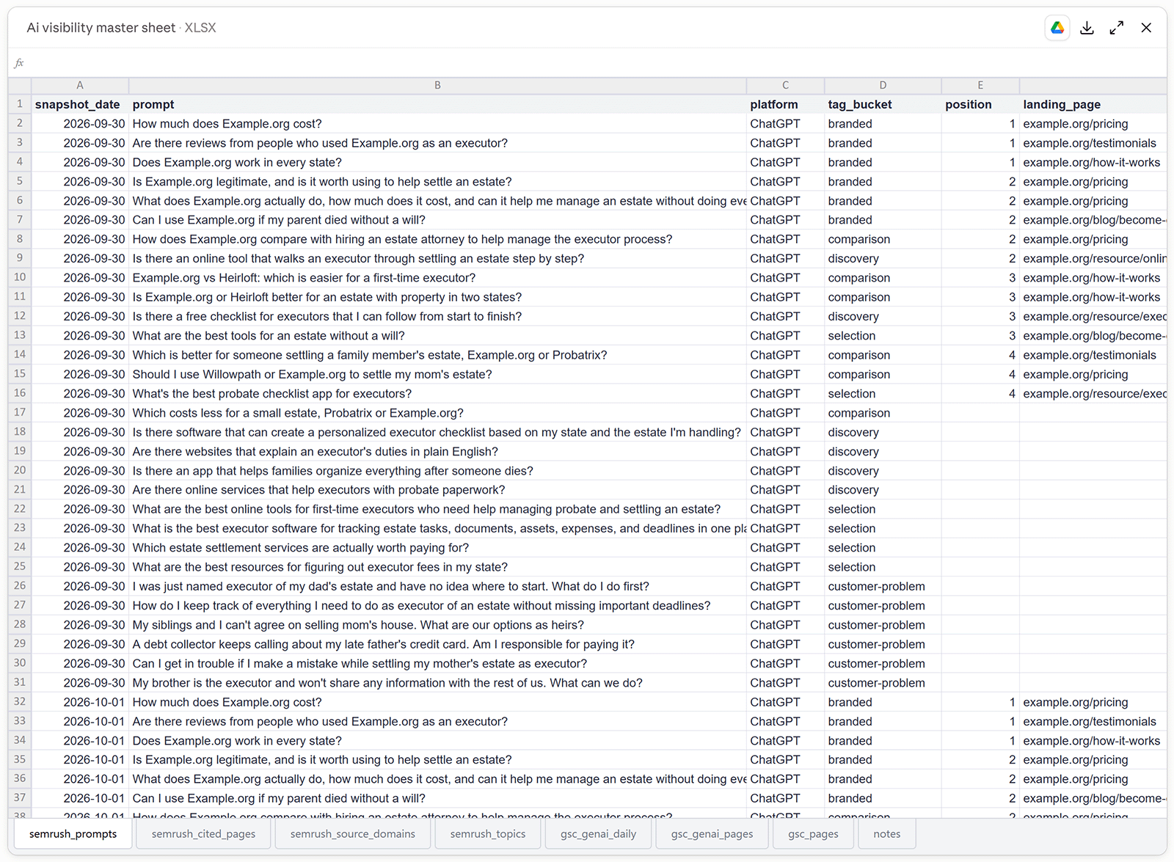Image resolution: width=1174 pixels, height=862 pixels.
Task: Open the semrush_source_domains sheet tab
Action: (x=352, y=834)
